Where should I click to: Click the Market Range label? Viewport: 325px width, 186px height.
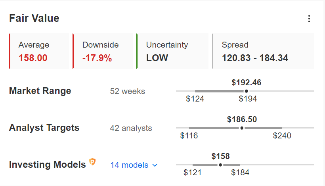point(40,91)
